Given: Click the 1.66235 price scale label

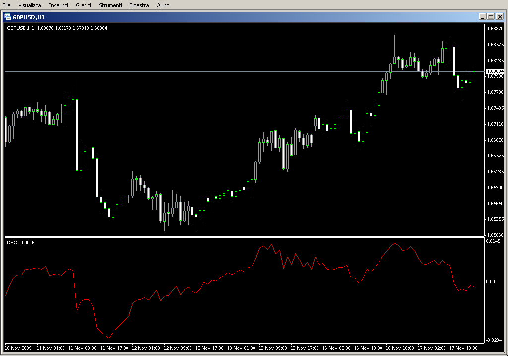Looking at the screenshot, I should (x=496, y=171).
